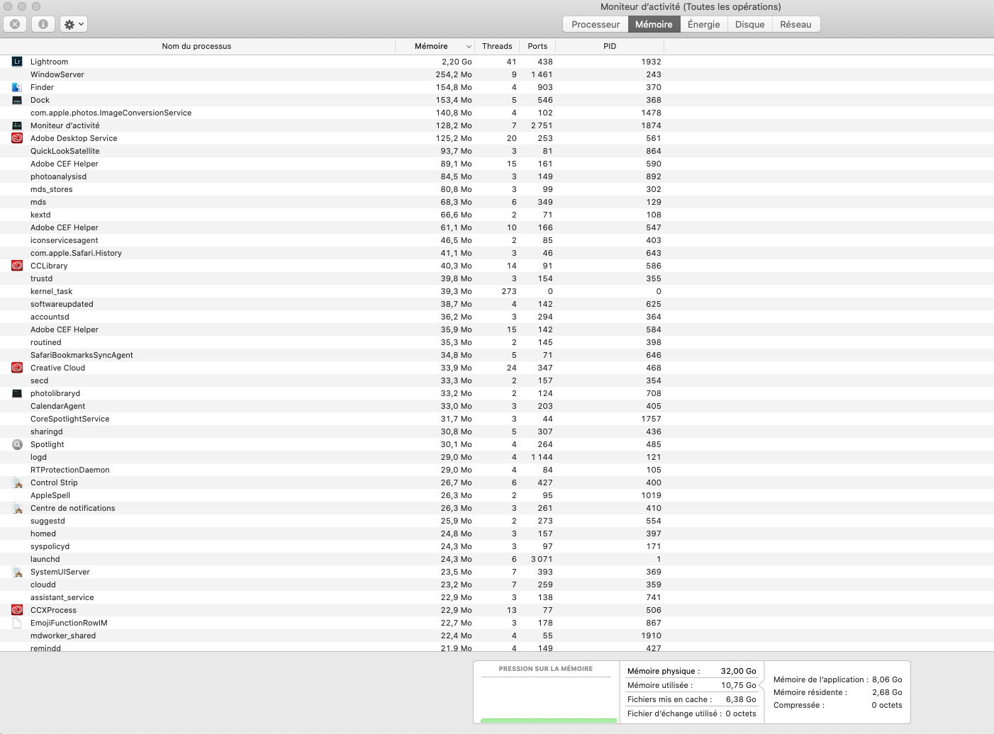994x734 pixels.
Task: Click the Creative Cloud process icon
Action: pyautogui.click(x=17, y=368)
